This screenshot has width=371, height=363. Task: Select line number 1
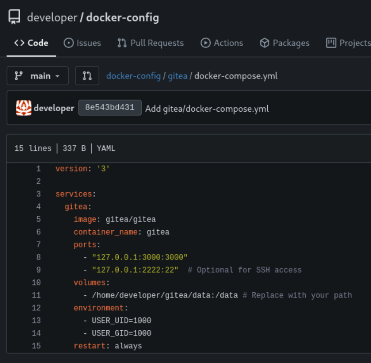(x=38, y=169)
